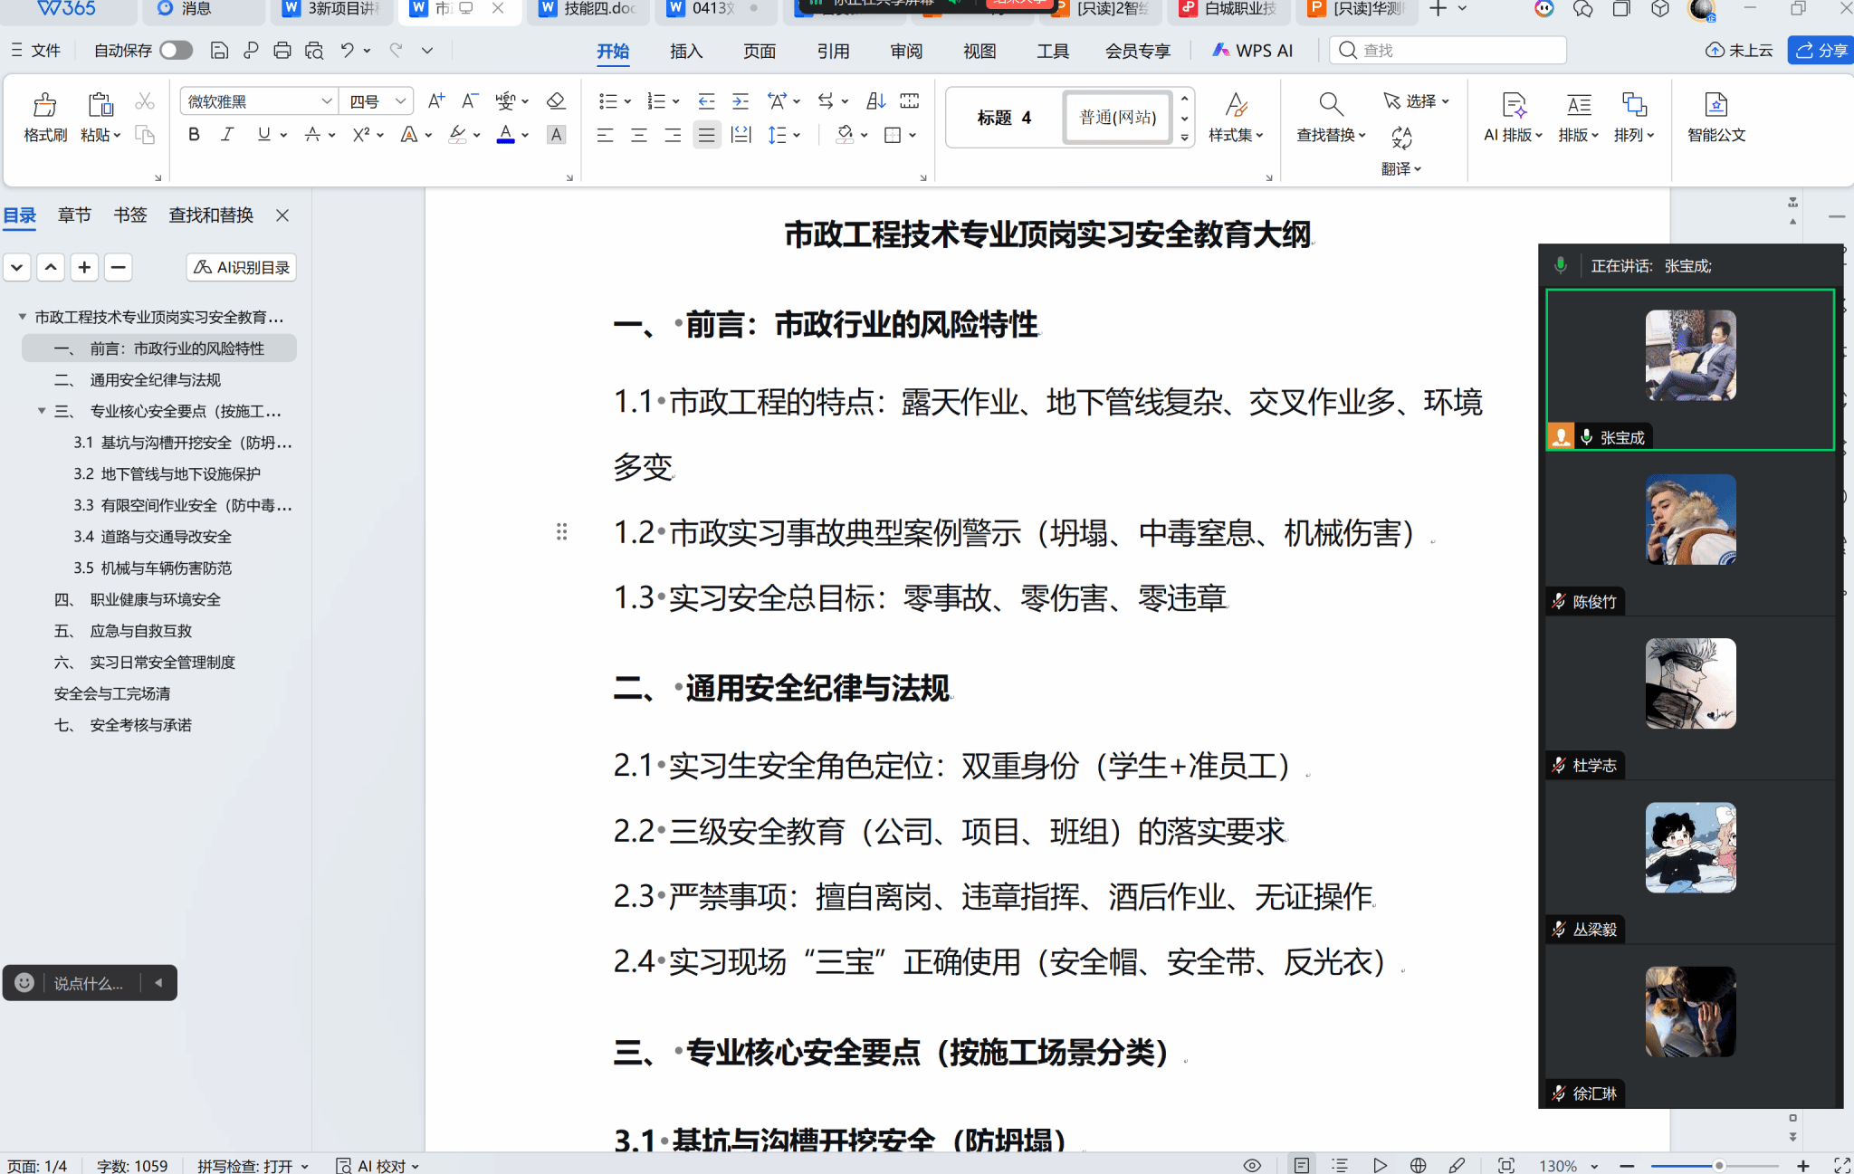Click the italic formatting icon

pos(227,135)
